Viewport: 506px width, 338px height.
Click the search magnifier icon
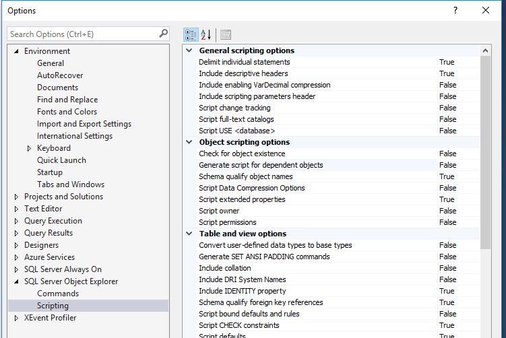163,34
